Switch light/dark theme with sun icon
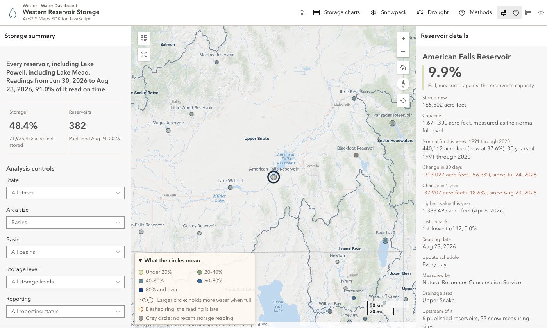Viewport: 547px width, 328px height. [541, 12]
